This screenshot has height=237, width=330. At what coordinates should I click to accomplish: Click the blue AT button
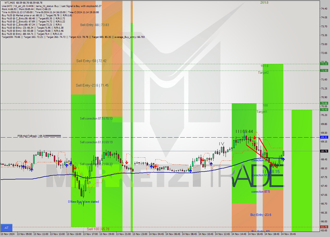(6, 228)
